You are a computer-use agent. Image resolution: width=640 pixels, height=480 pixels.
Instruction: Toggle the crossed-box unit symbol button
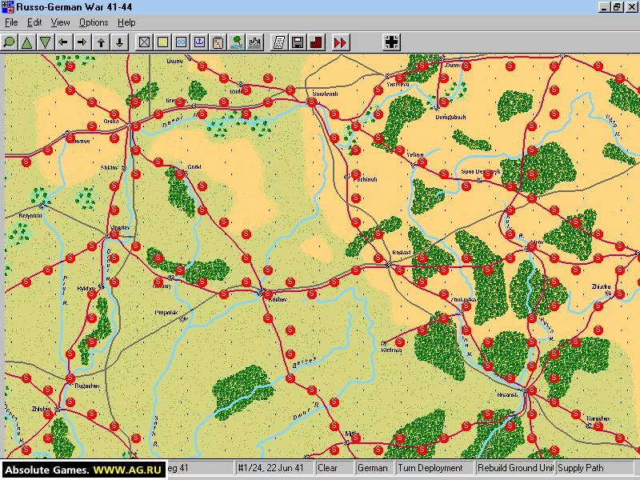(x=144, y=42)
